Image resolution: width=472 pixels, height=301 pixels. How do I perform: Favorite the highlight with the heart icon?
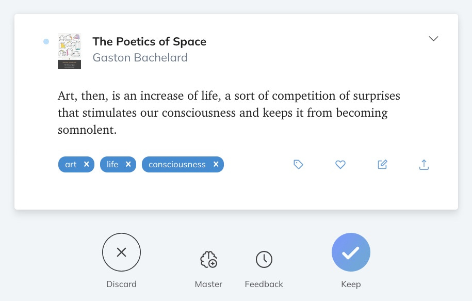[340, 165]
